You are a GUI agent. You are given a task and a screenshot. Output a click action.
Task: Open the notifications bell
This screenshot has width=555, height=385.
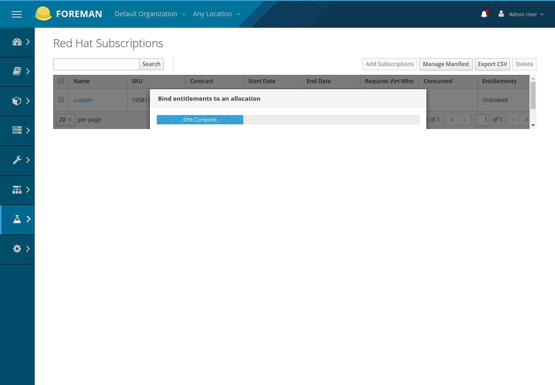484,14
